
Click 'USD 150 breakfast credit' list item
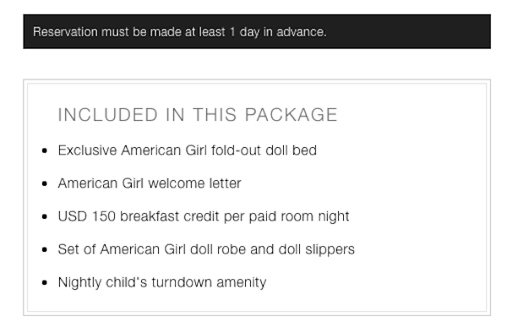pyautogui.click(x=204, y=216)
